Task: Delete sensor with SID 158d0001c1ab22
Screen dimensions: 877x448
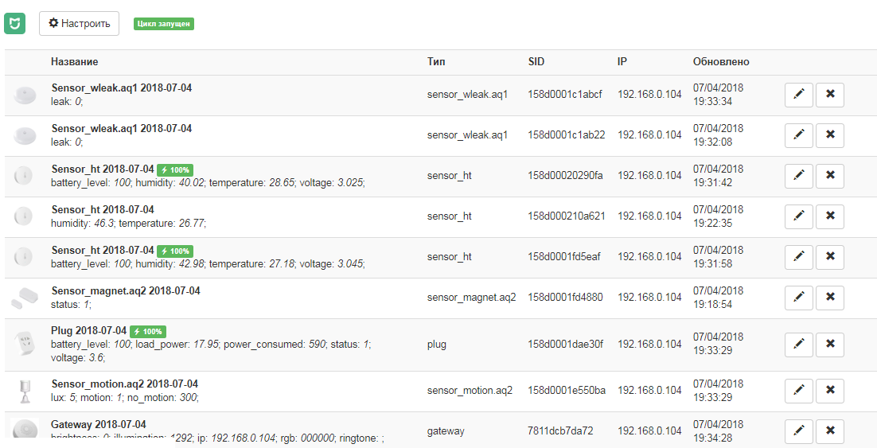Action: tap(830, 135)
